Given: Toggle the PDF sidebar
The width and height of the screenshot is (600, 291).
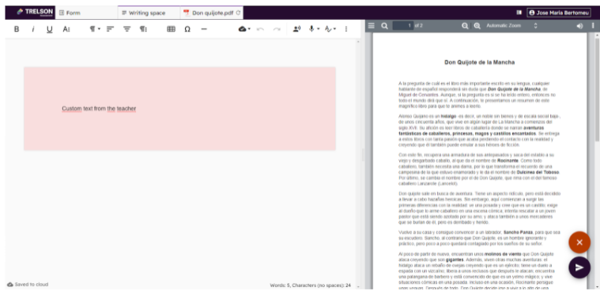Looking at the screenshot, I should (x=371, y=25).
